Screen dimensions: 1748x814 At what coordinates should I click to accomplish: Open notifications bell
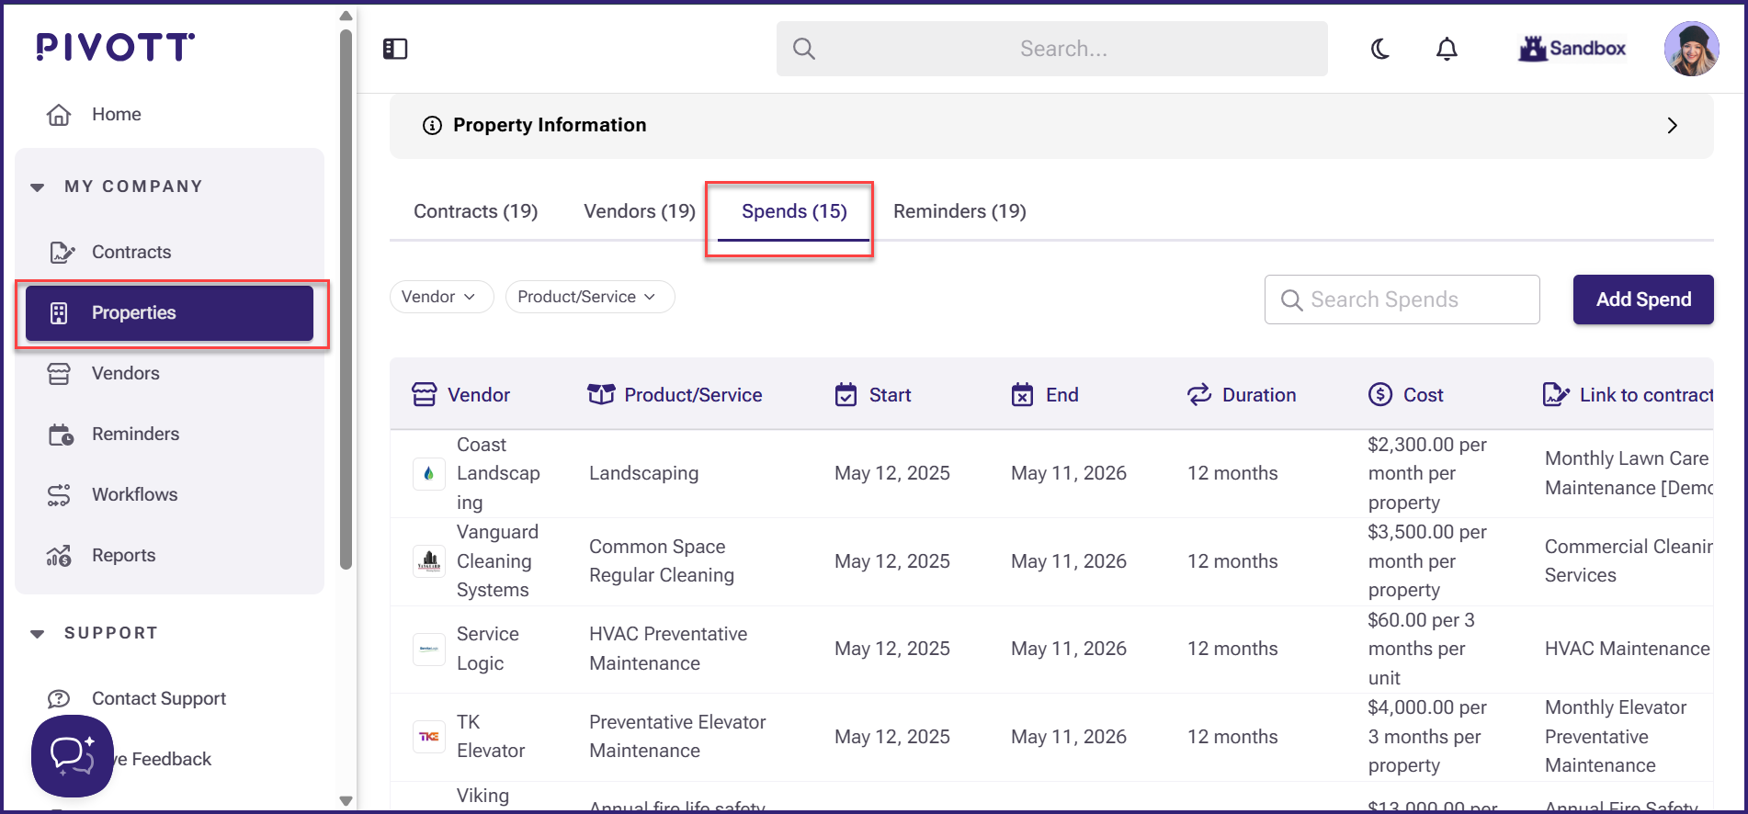tap(1447, 49)
